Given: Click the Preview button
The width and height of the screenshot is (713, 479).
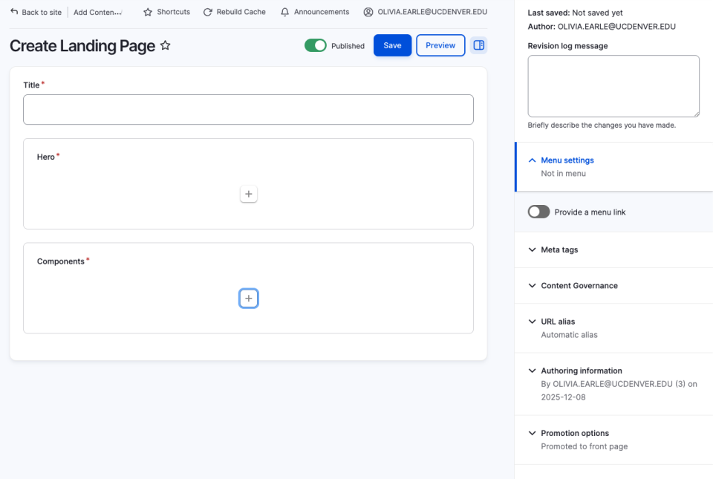Looking at the screenshot, I should [440, 45].
